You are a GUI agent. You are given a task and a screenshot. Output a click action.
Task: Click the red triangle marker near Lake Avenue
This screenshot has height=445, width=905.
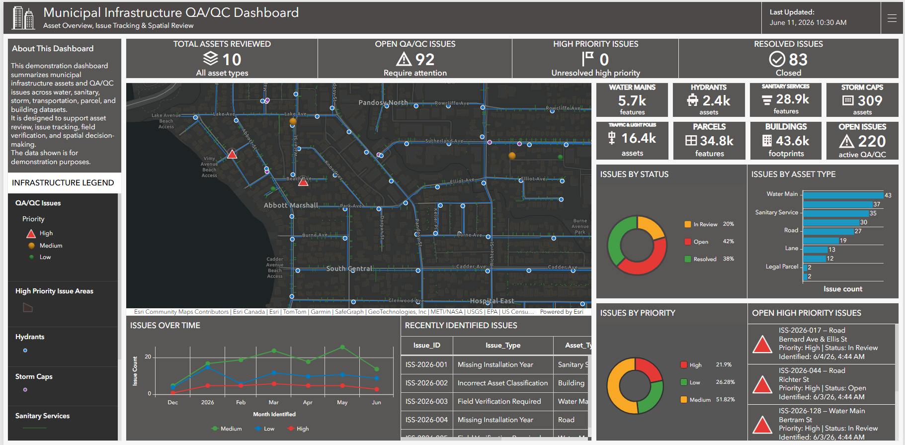tap(232, 154)
